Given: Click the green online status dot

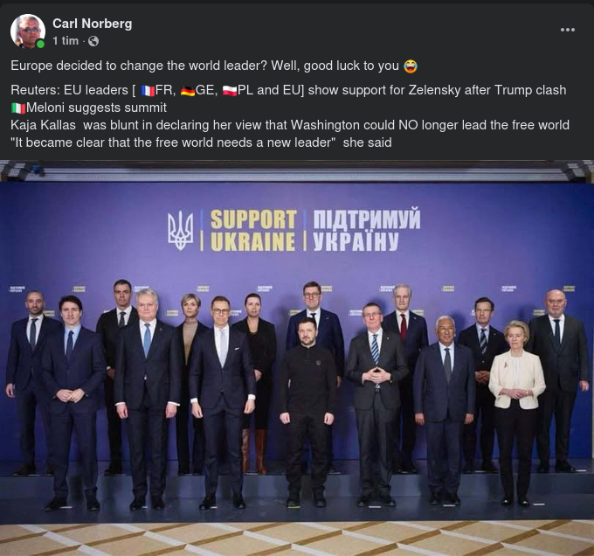Looking at the screenshot, I should point(40,44).
